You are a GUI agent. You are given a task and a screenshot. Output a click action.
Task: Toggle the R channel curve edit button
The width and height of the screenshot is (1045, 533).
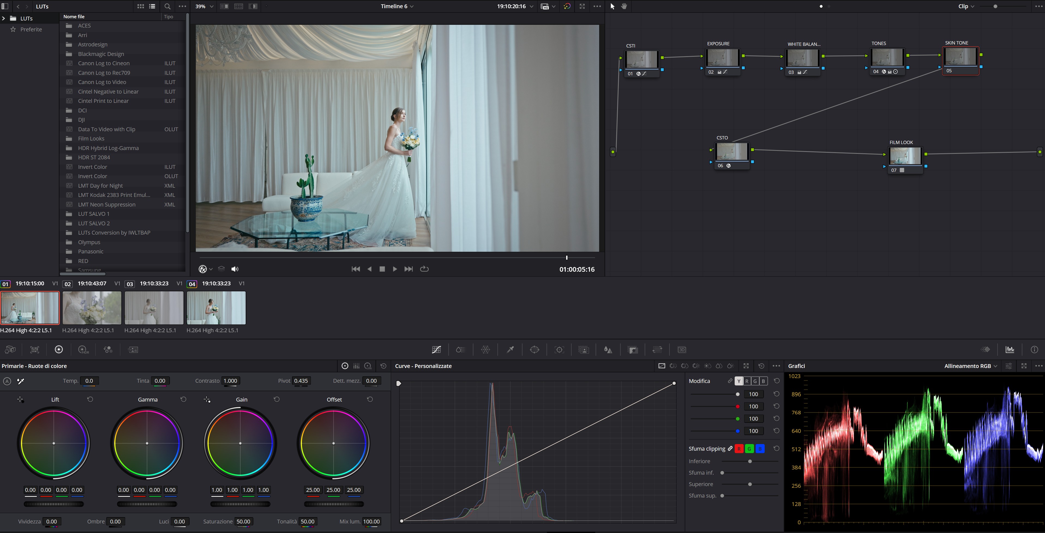(747, 381)
